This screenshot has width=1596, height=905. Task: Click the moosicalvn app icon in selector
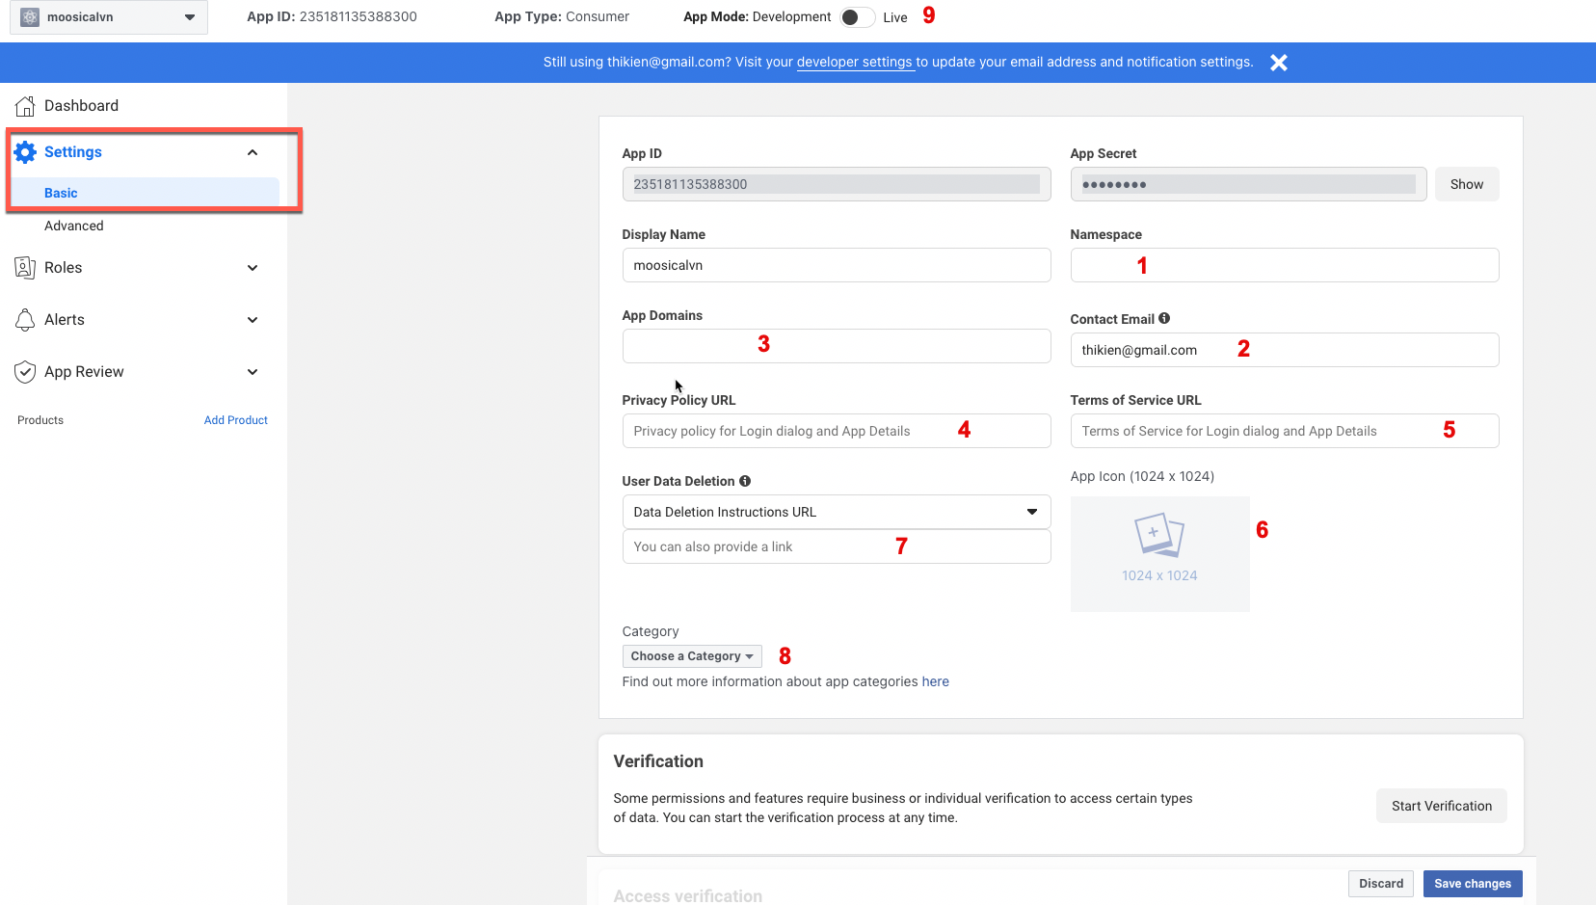coord(30,17)
